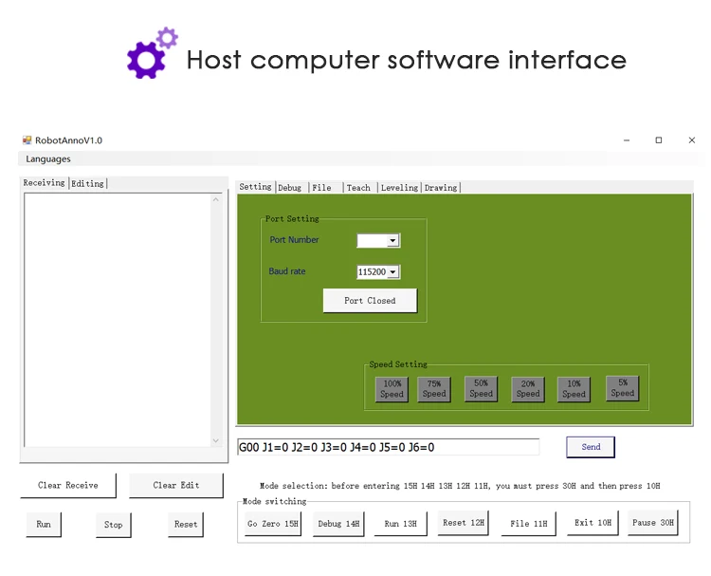Send the G00 command
Screen dimensions: 711x576
click(591, 447)
